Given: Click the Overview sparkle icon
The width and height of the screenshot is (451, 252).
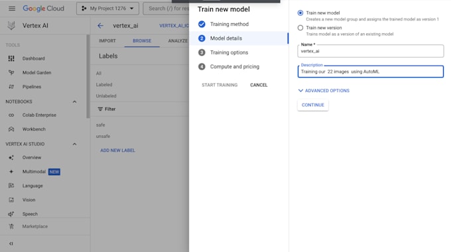Looking at the screenshot, I should [x=11, y=157].
